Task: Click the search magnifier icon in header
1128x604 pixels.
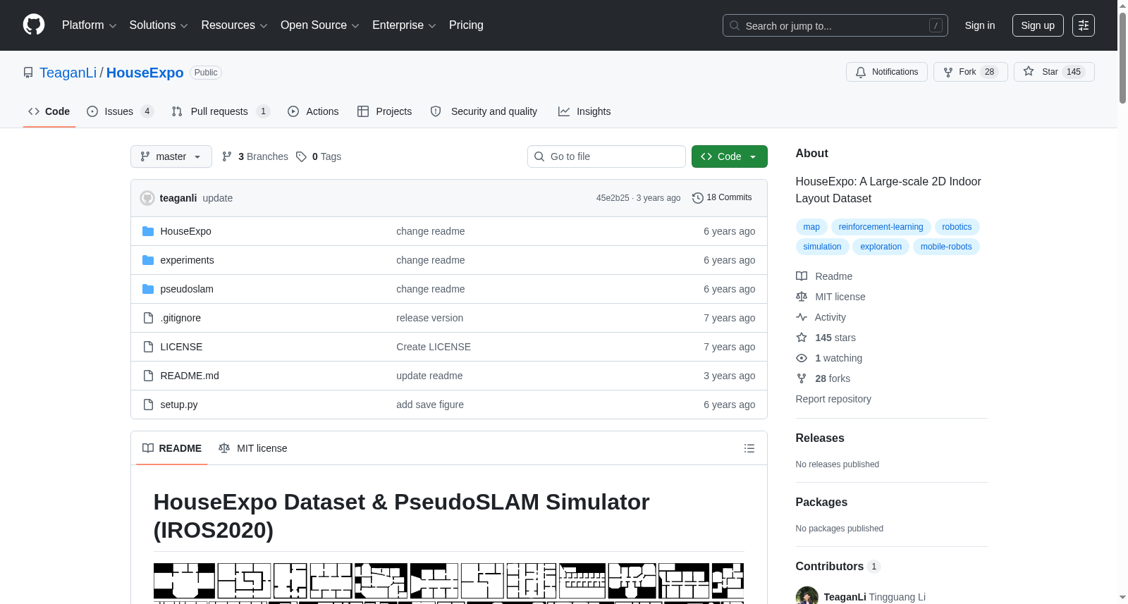Action: click(735, 25)
